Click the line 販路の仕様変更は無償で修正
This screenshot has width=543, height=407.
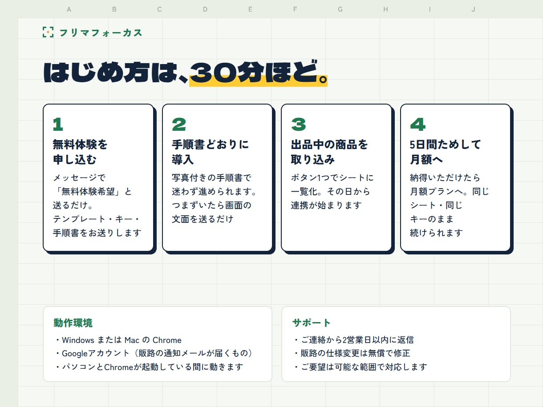(352, 353)
